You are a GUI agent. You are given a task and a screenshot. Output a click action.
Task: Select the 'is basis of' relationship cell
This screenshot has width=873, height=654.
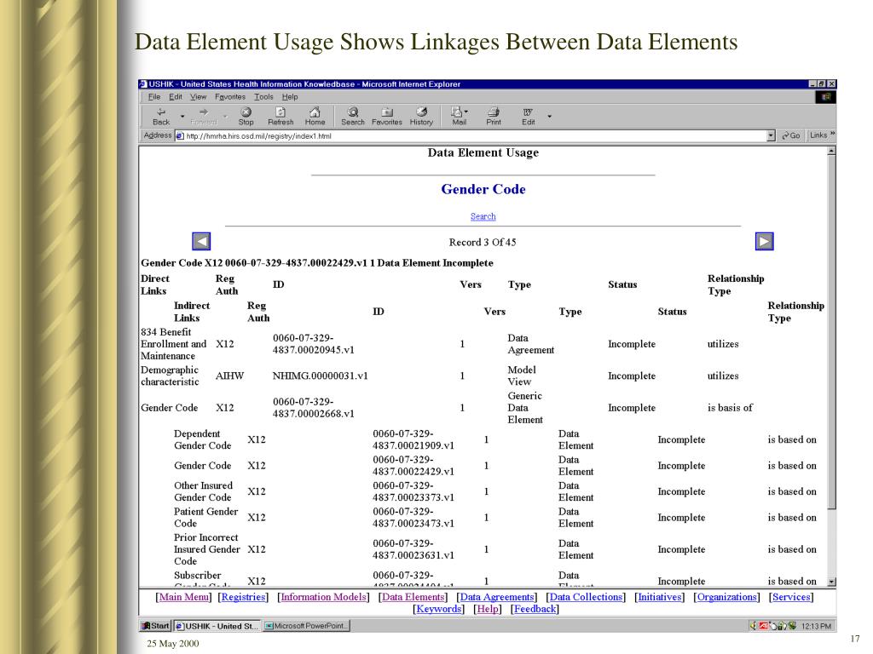[730, 408]
